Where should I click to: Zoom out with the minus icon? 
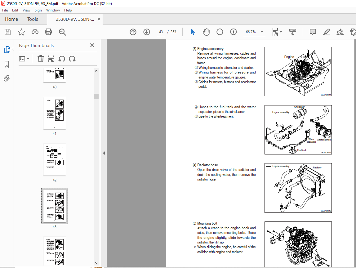(220, 32)
